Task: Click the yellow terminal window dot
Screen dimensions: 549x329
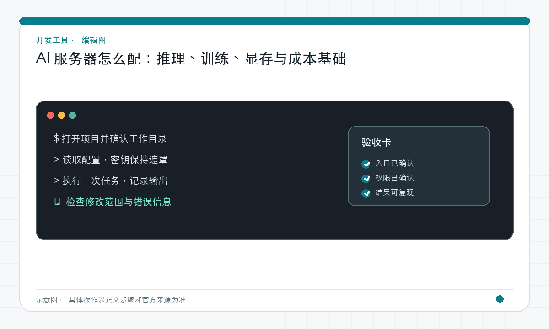Action: 62,115
